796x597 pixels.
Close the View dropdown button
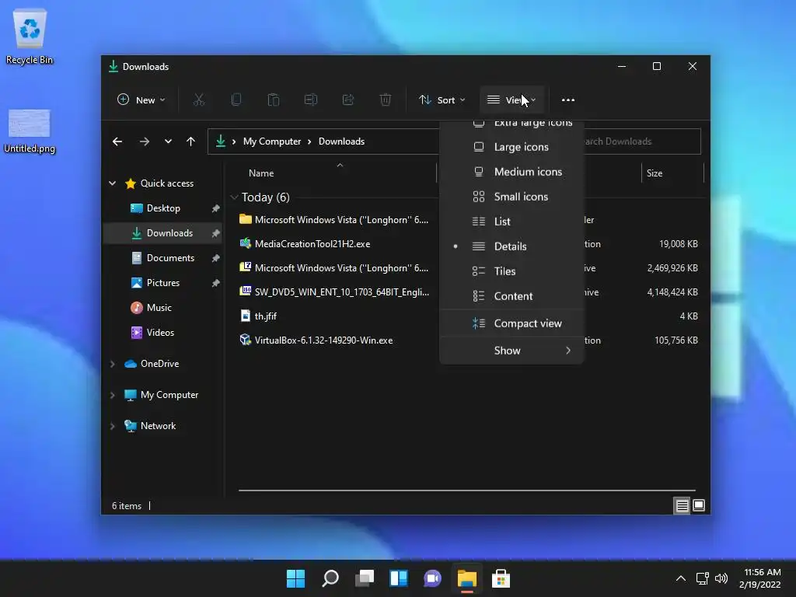tap(511, 100)
